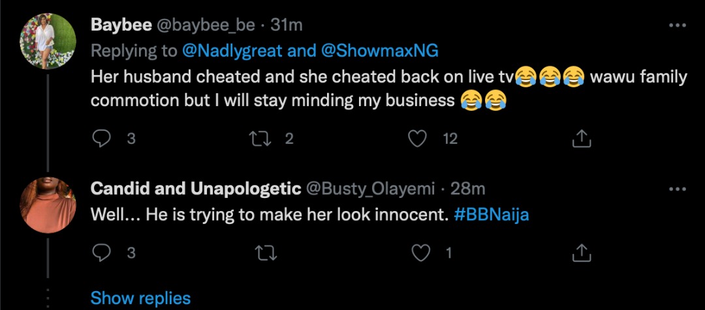Screen dimensions: 705x310
Task: Click Candid and Unapologetic display name
Action: point(195,189)
